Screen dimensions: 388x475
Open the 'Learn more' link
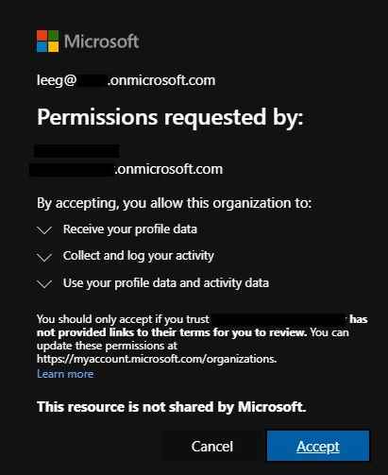65,374
